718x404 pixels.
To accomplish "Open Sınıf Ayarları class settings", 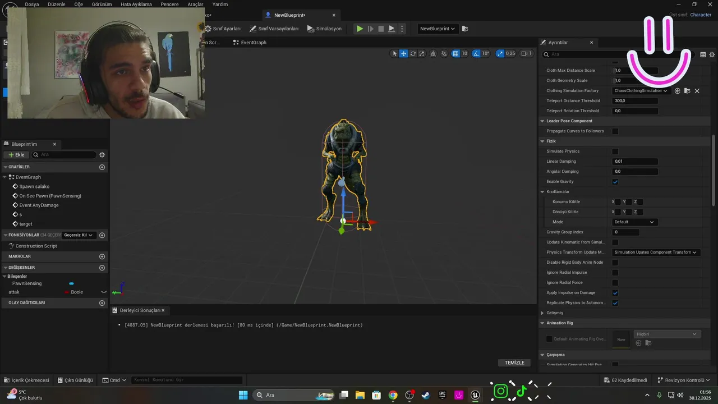I will coord(223,29).
